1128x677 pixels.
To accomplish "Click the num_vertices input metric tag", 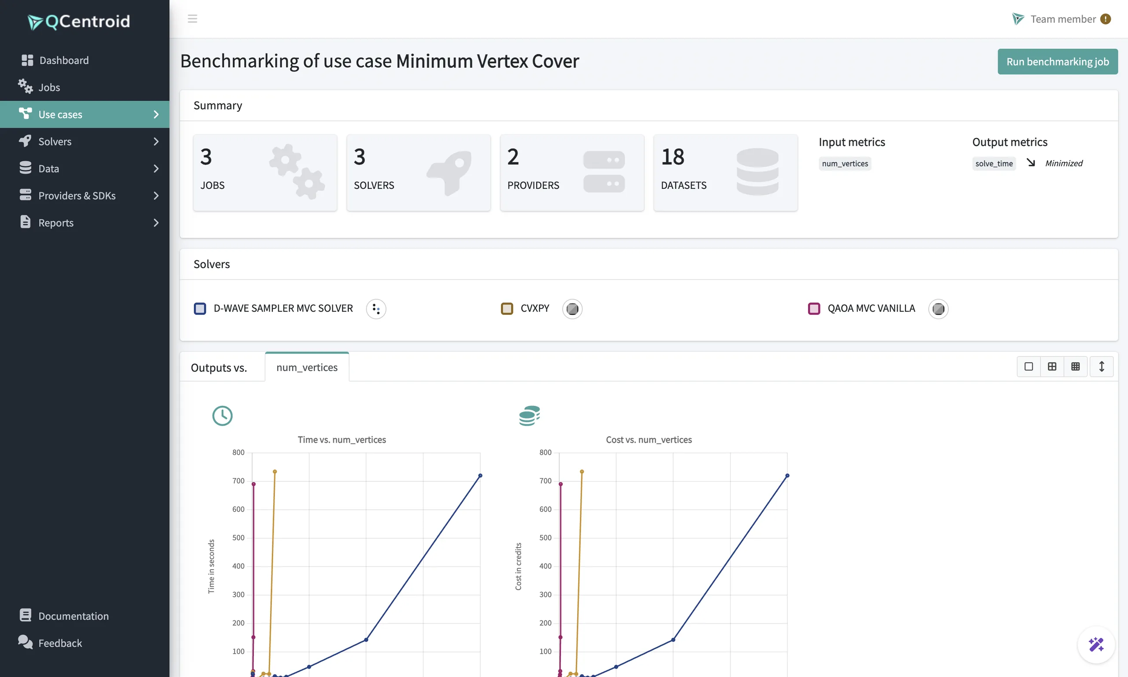I will (845, 163).
